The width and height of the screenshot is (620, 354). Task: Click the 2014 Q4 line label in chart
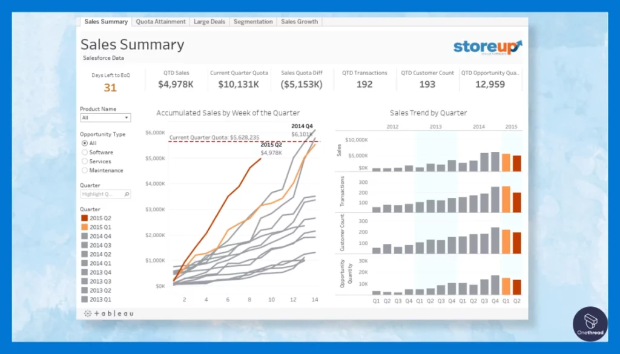point(302,126)
